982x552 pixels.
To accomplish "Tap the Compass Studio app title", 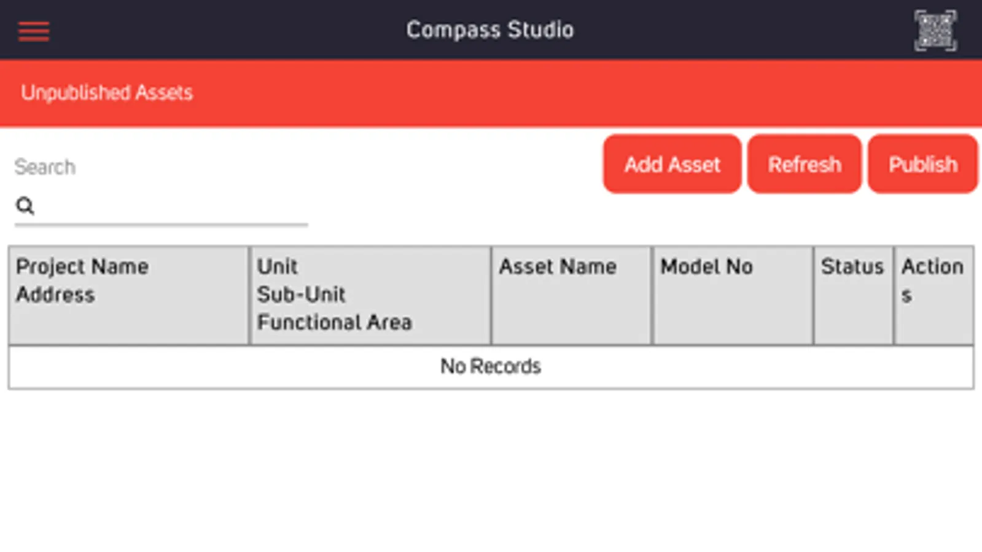I will [x=490, y=30].
